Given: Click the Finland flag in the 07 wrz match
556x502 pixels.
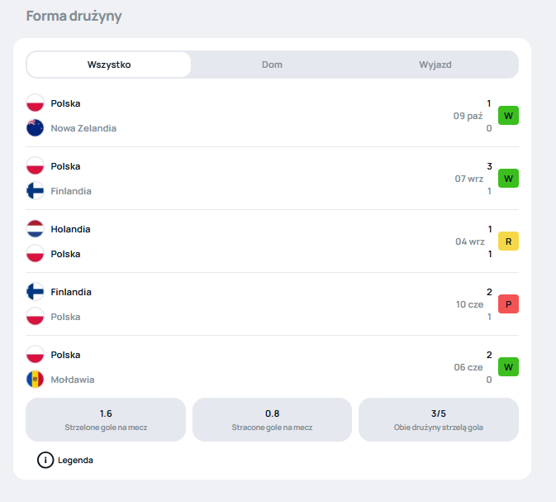Looking at the screenshot, I should pyautogui.click(x=35, y=191).
